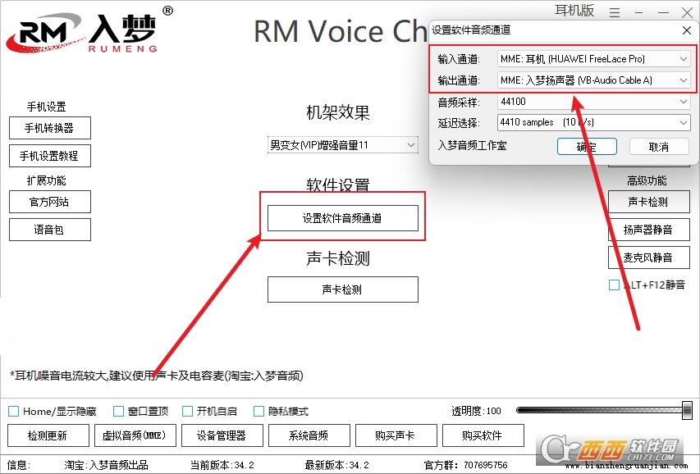Click 官方群 number 707695756
The image size is (700, 474).
(485, 465)
